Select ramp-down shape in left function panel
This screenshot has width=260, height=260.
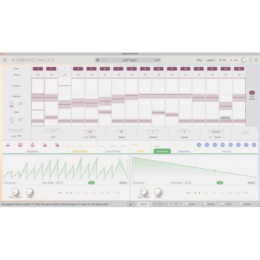pyautogui.click(x=109, y=193)
